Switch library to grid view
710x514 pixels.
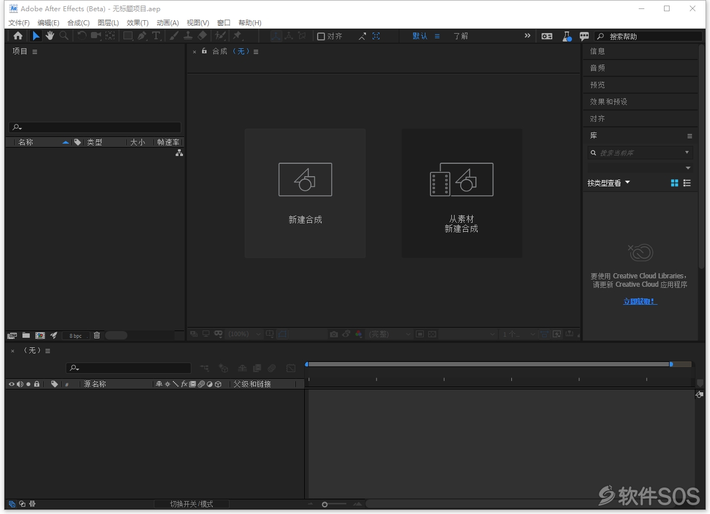tap(675, 183)
